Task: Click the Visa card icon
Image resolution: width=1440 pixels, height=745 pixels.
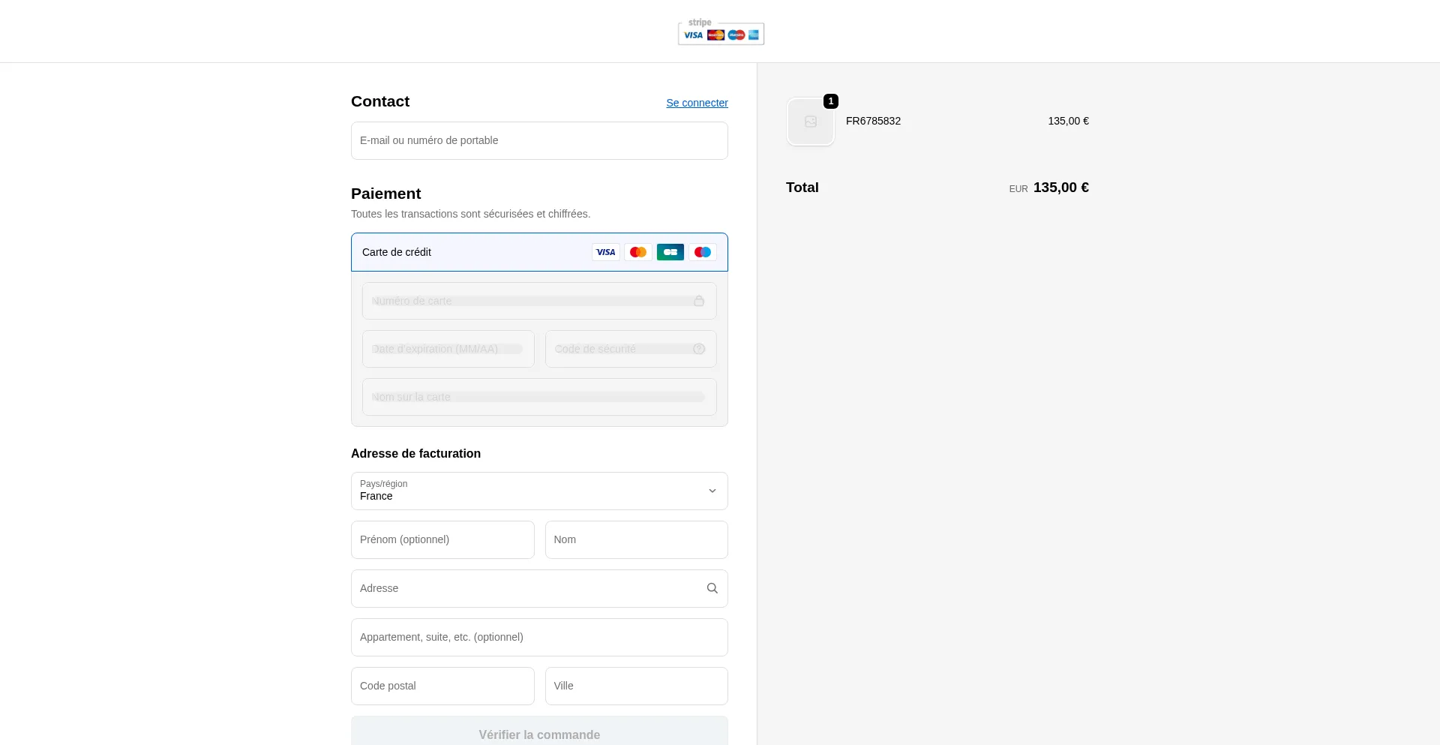Action: pos(605,252)
